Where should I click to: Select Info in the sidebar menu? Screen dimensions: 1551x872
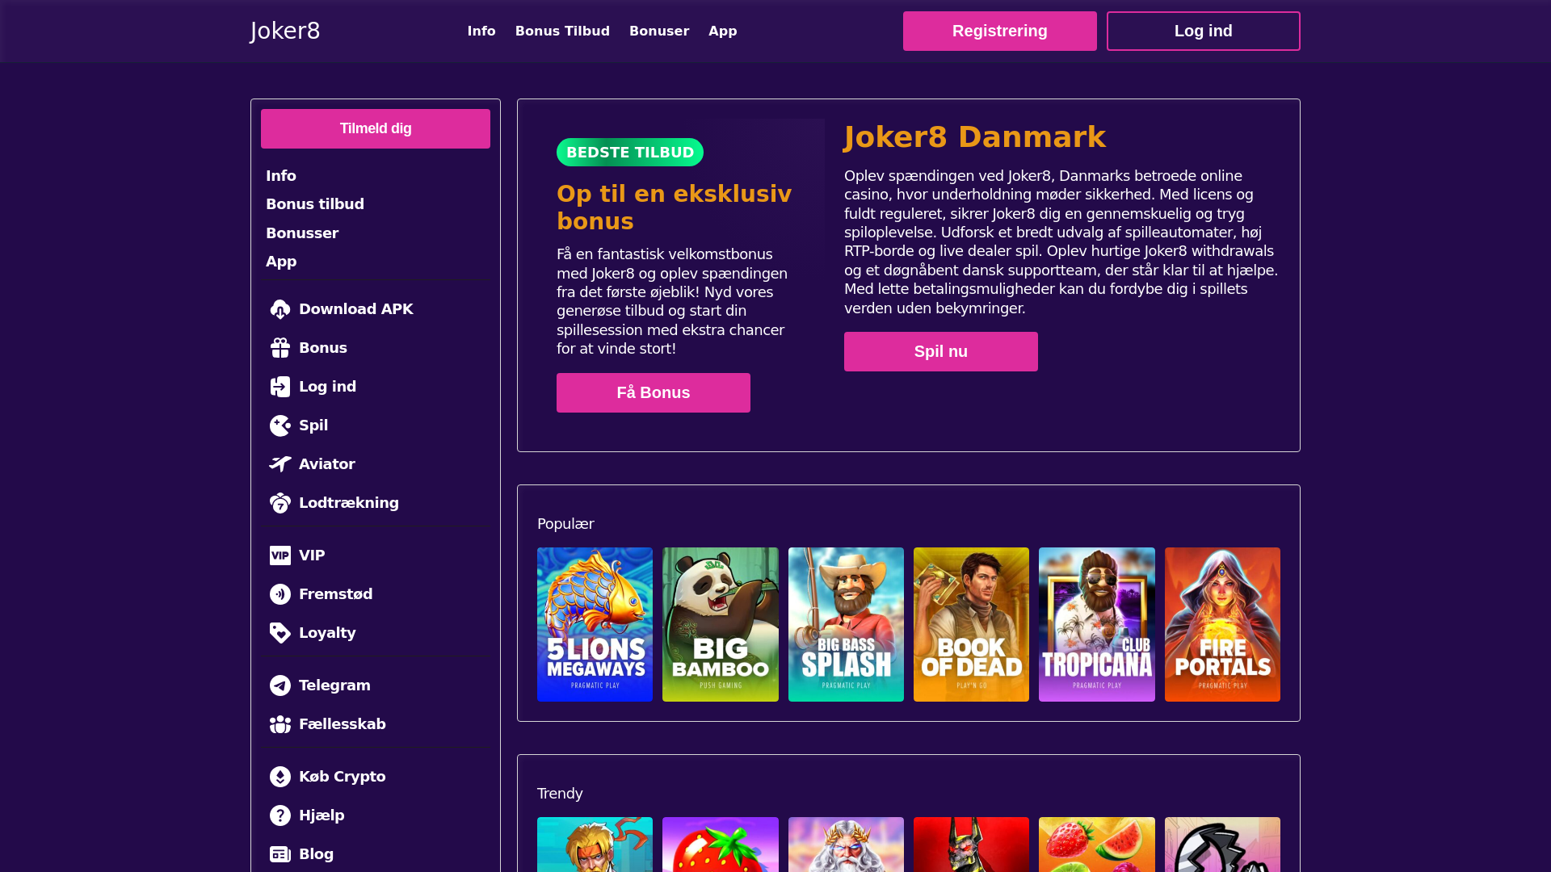[x=281, y=176]
